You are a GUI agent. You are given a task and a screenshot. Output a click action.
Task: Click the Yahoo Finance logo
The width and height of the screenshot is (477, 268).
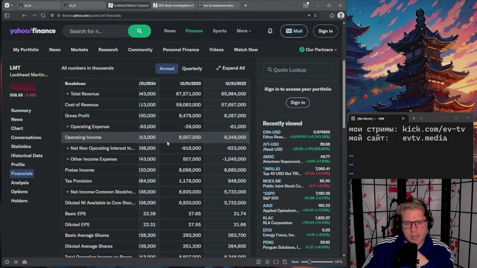pyautogui.click(x=33, y=31)
